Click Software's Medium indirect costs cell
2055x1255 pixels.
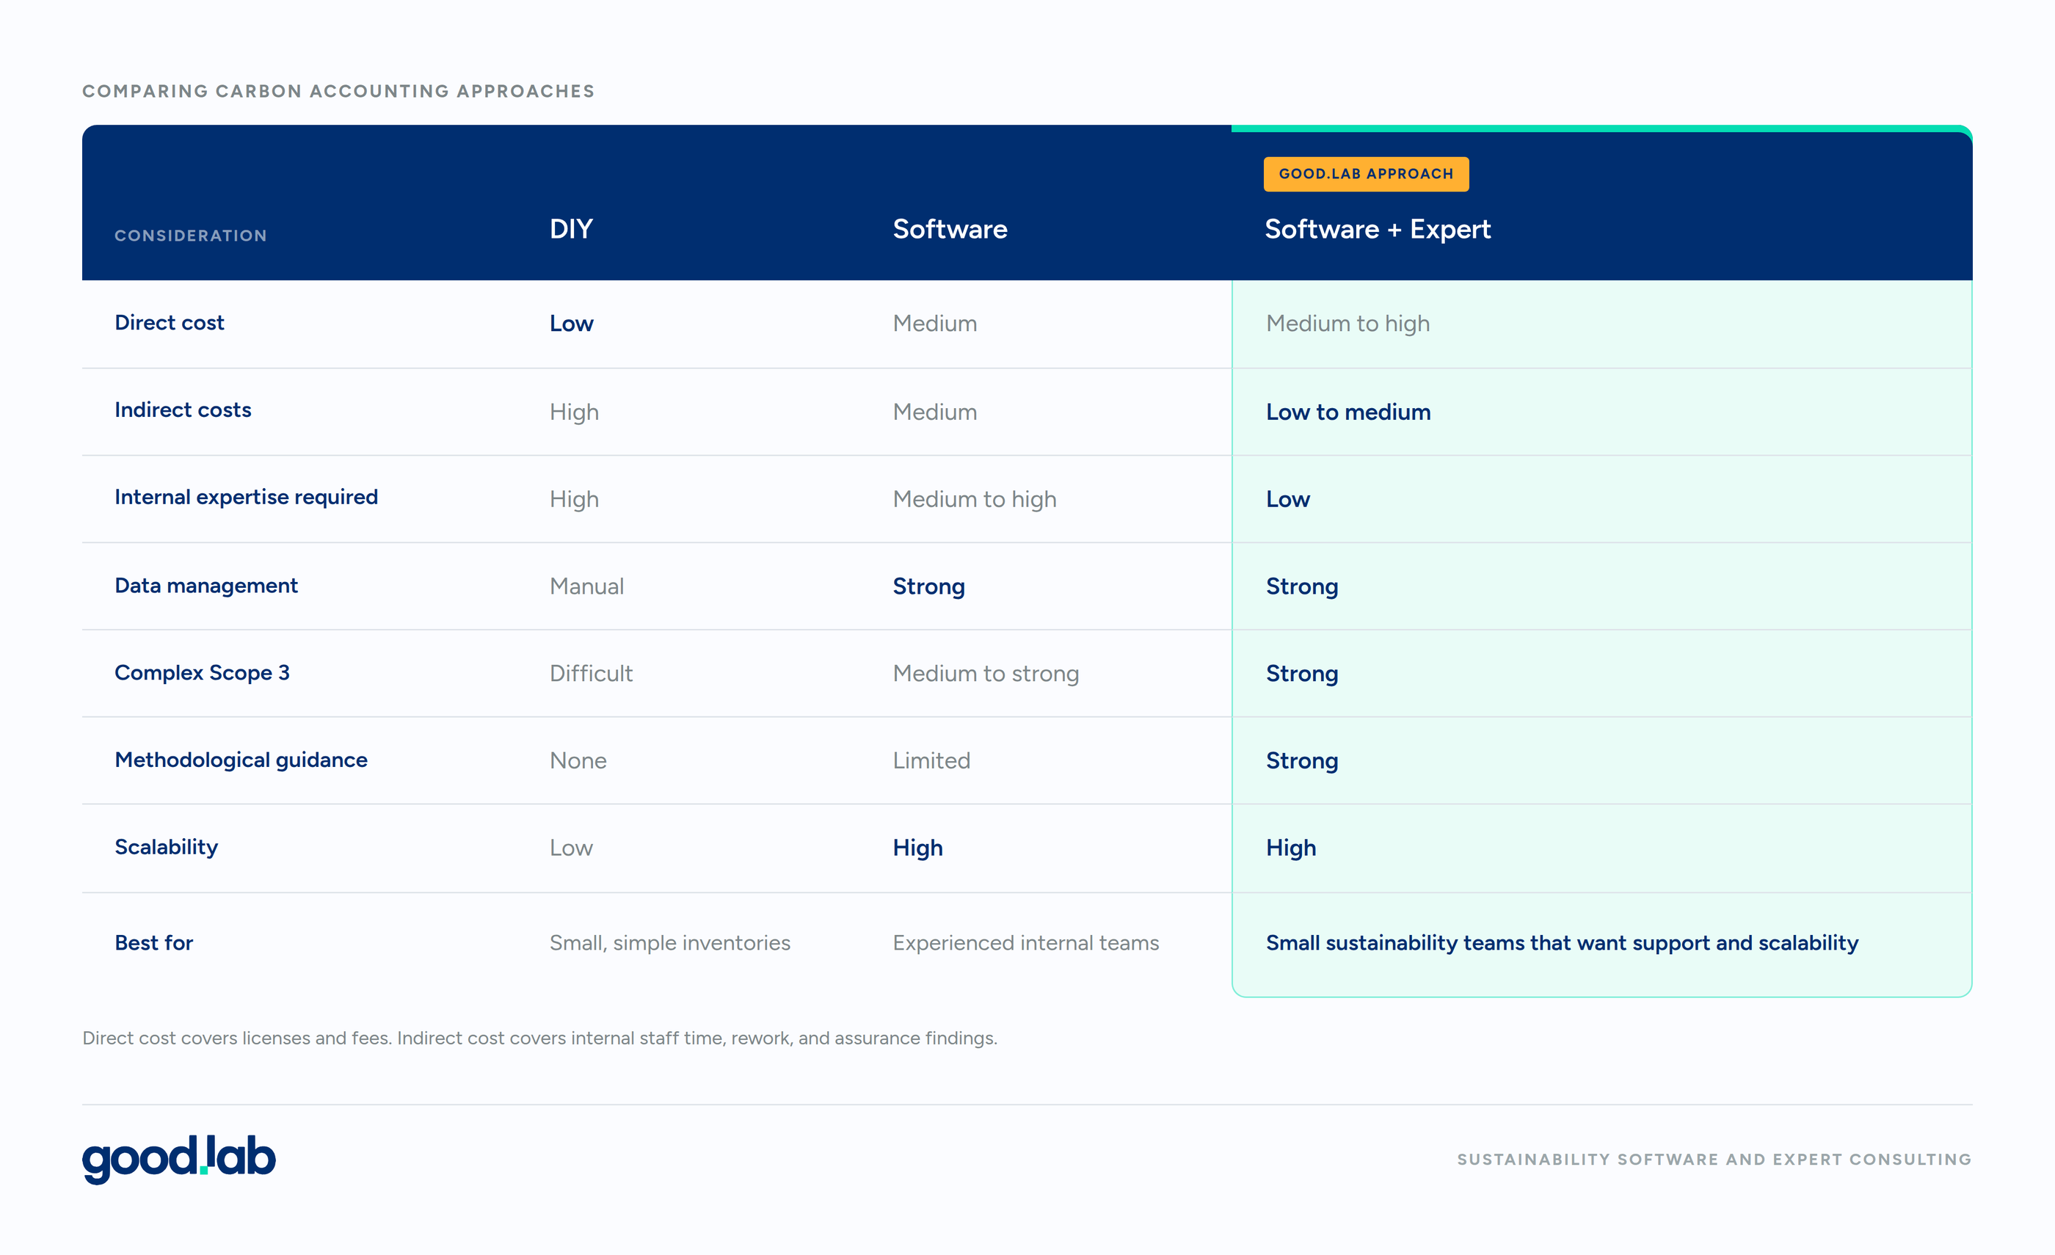click(x=935, y=412)
